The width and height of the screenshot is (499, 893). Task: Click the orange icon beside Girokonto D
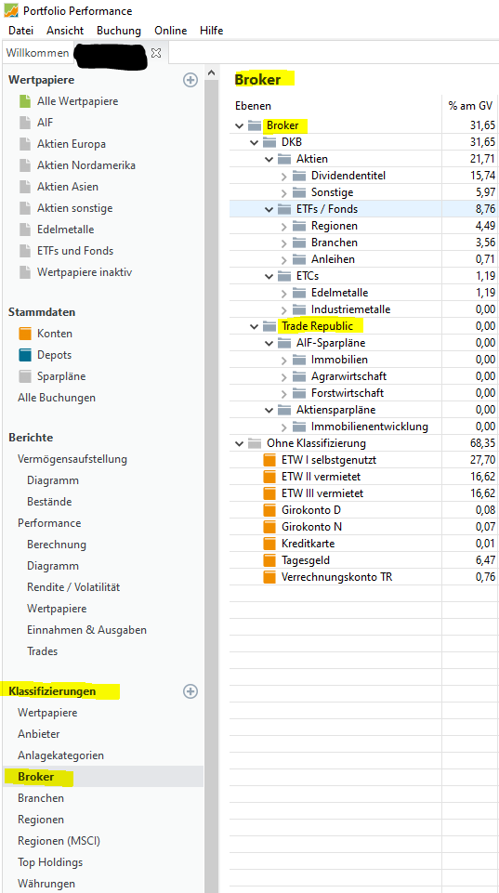click(269, 510)
